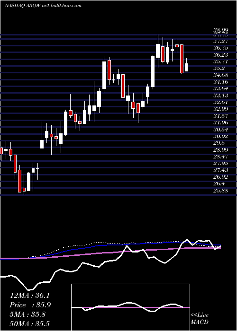Click the tall red candle before the last candle

182,59
